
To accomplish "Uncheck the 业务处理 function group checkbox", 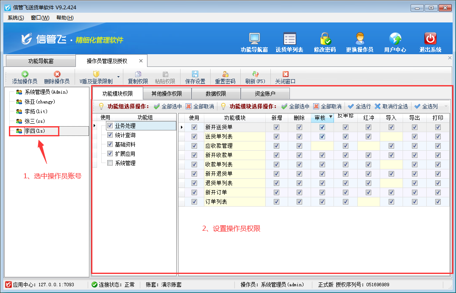I will coord(110,126).
